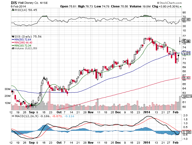Click the 'Walt Disney Co.' company name
The height and width of the screenshot is (145, 192).
[x=28, y=3]
